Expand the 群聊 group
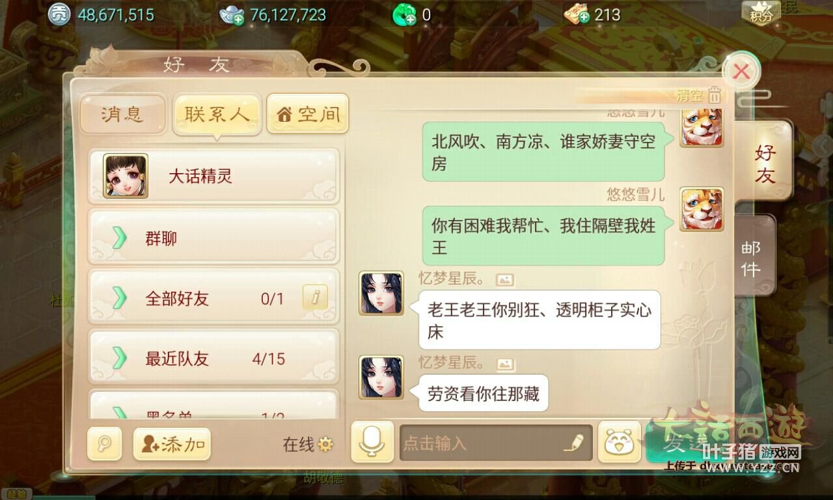The image size is (833, 500). tap(213, 238)
